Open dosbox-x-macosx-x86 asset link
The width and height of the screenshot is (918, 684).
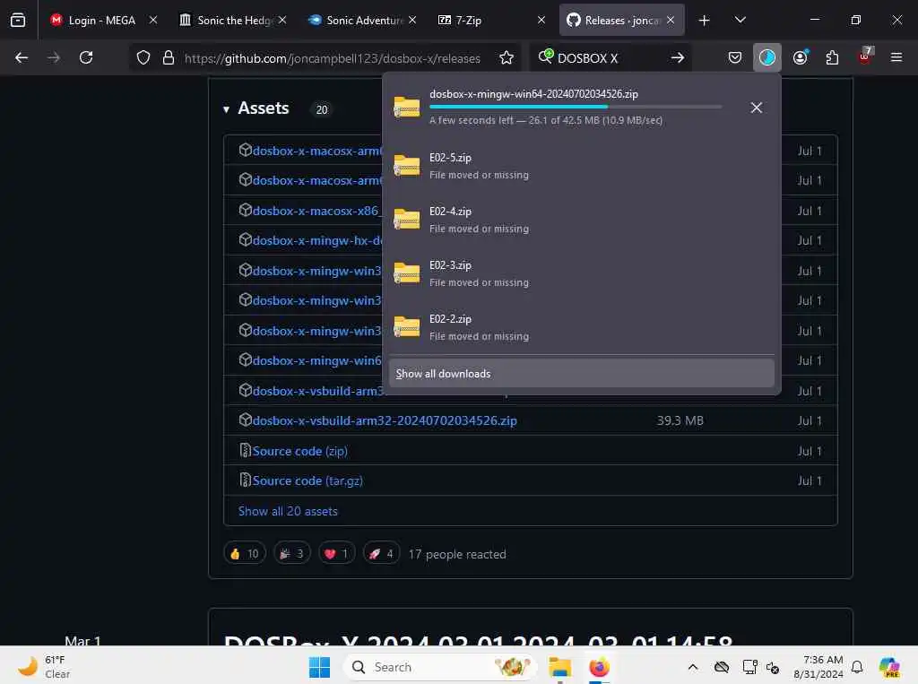pyautogui.click(x=316, y=211)
